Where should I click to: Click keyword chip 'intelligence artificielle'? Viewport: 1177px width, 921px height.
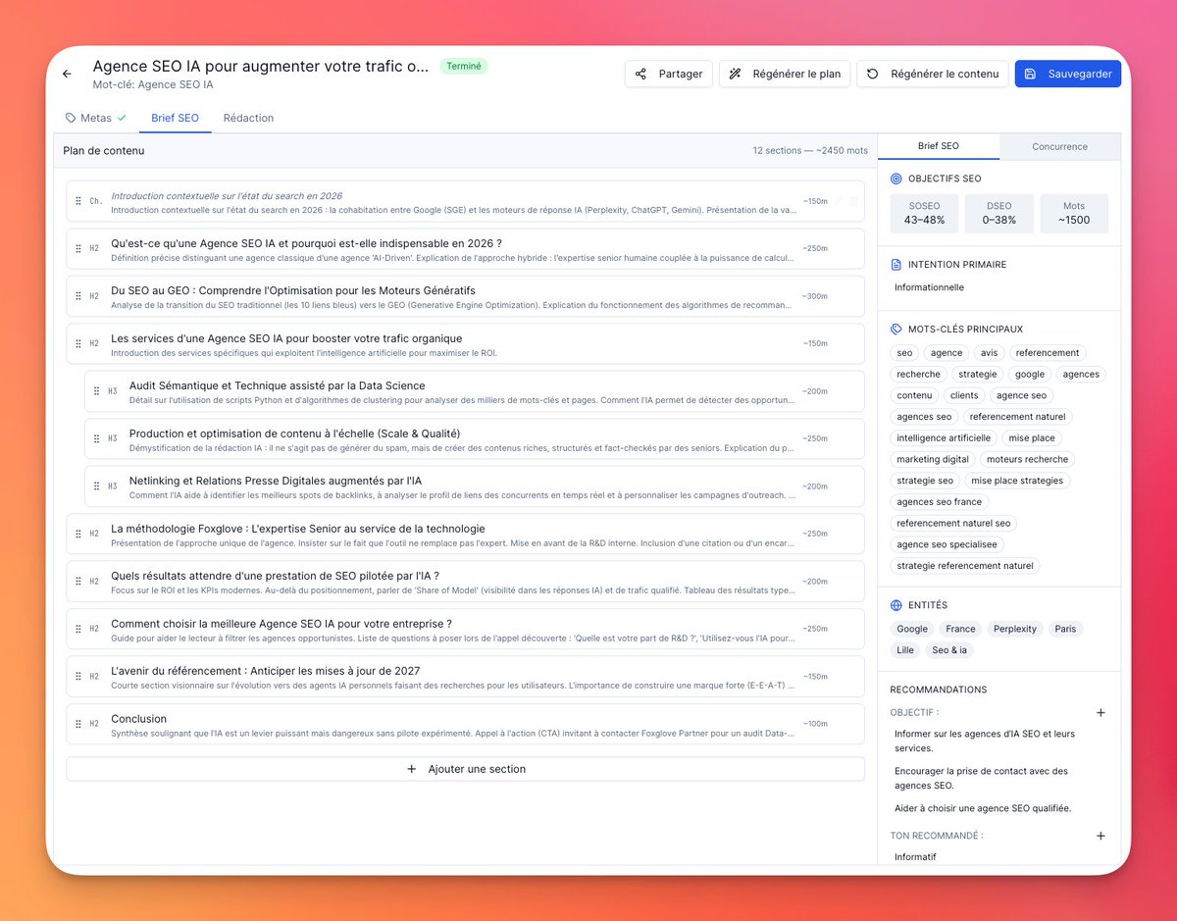coord(944,438)
